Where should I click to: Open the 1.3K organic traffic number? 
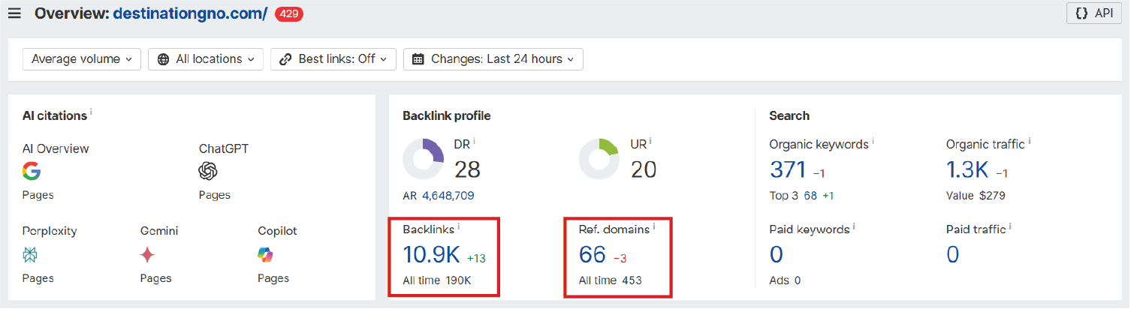(x=967, y=169)
